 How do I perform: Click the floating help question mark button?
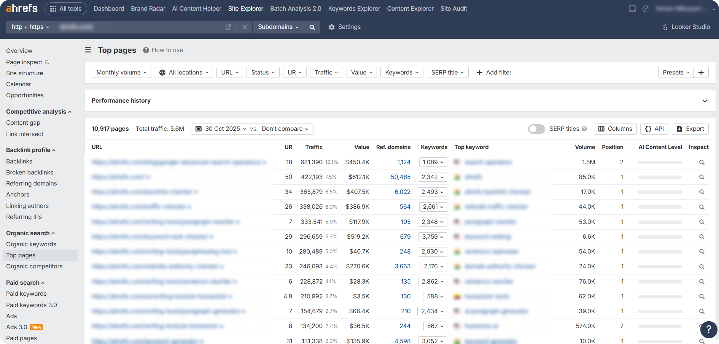coord(709,330)
